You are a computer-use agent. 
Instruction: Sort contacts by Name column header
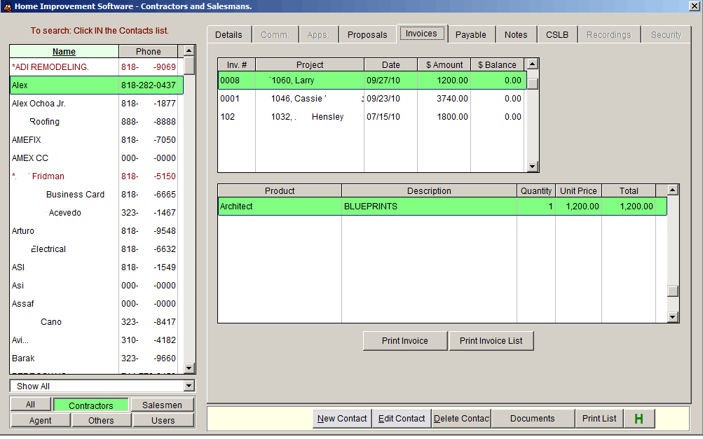coord(64,52)
